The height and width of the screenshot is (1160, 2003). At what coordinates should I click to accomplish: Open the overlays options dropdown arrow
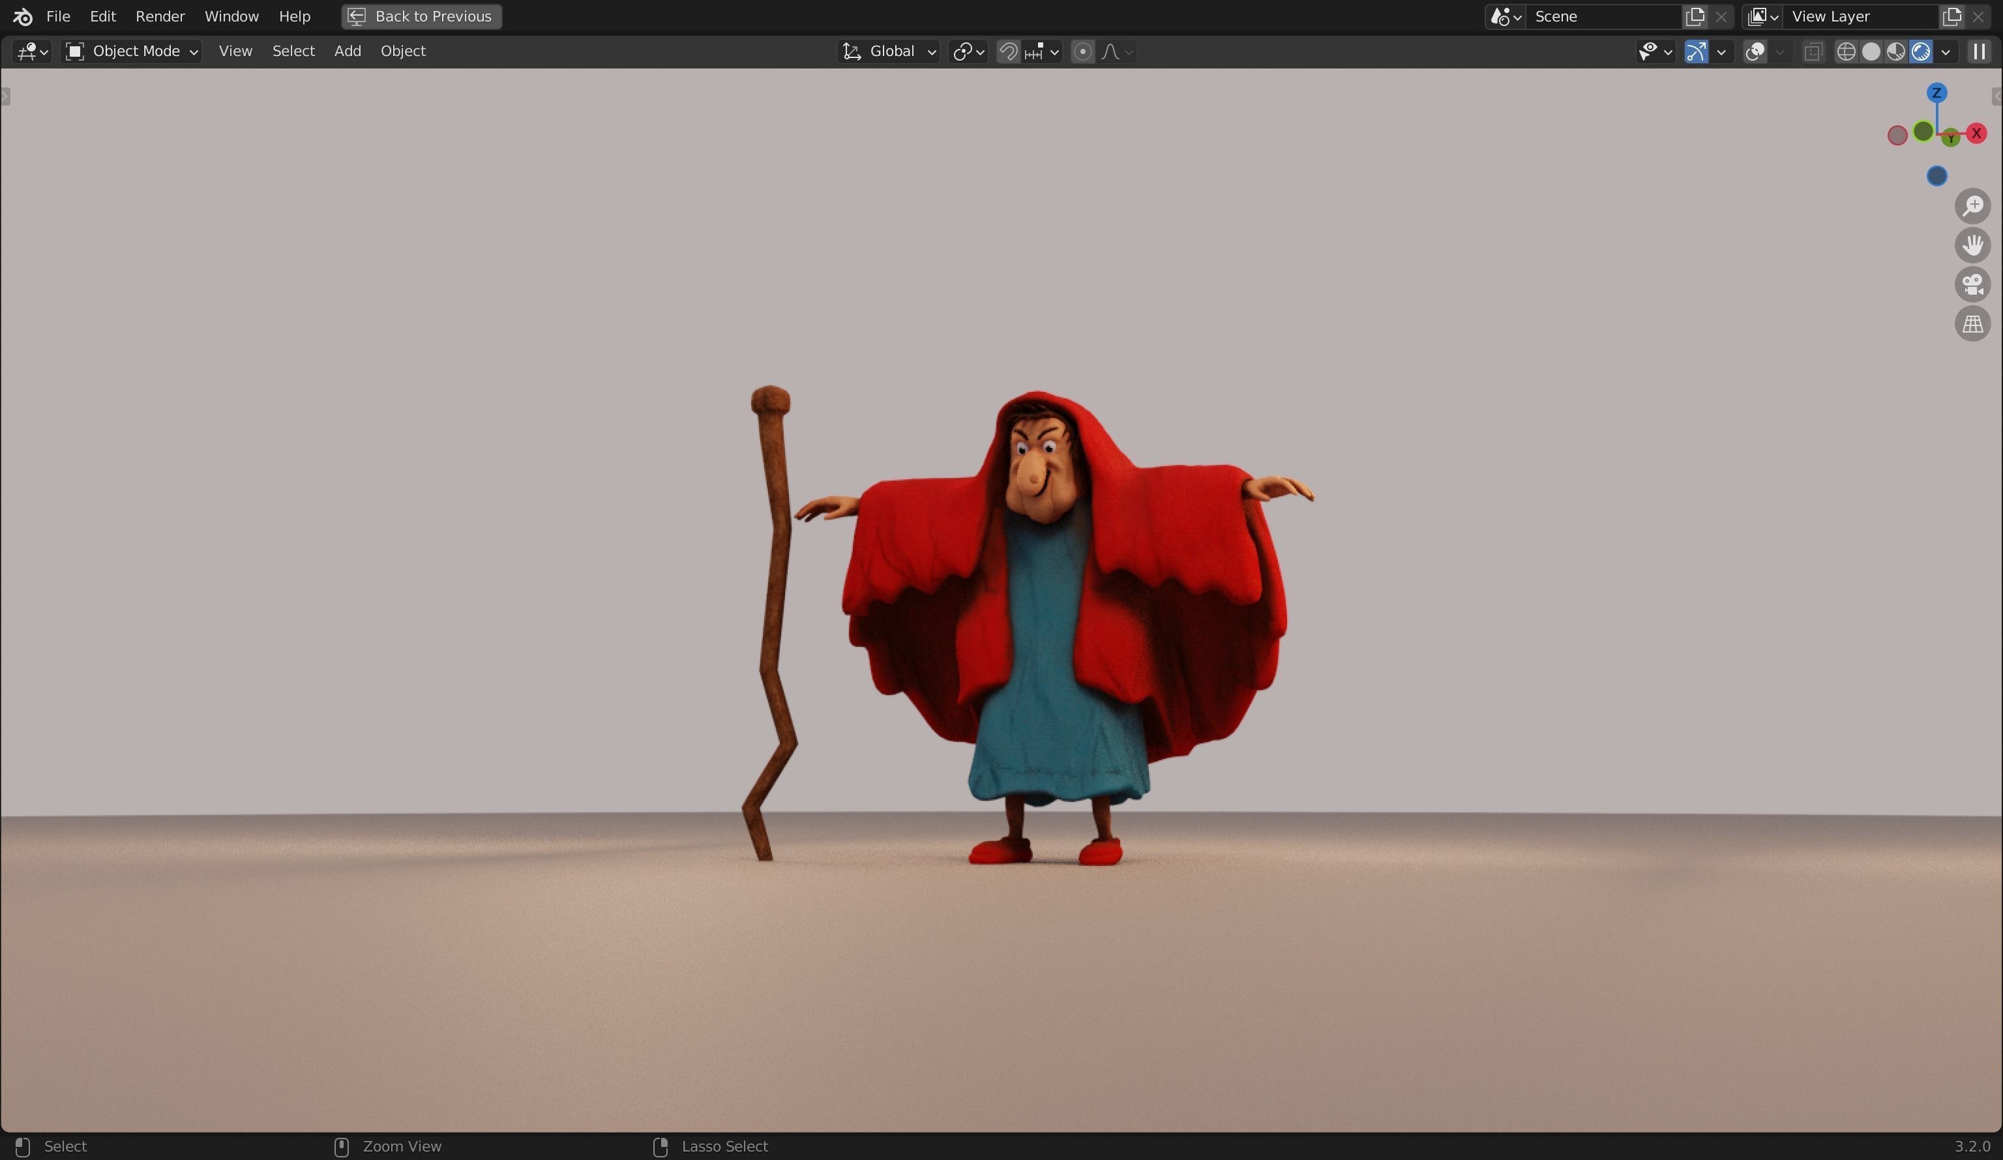pos(1781,52)
